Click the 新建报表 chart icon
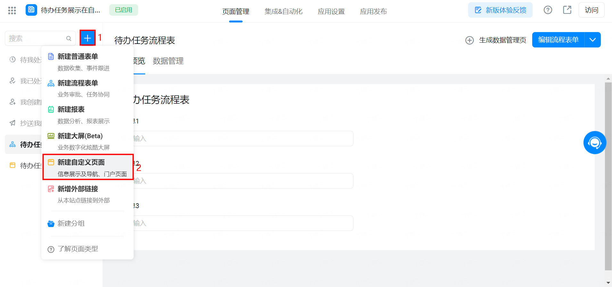 [51, 109]
